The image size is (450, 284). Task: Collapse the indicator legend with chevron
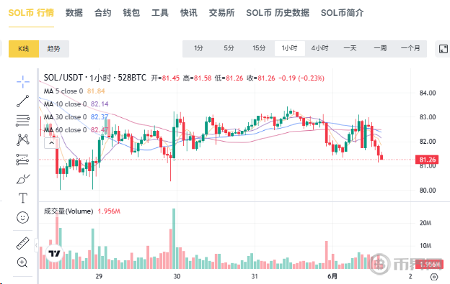[52, 143]
